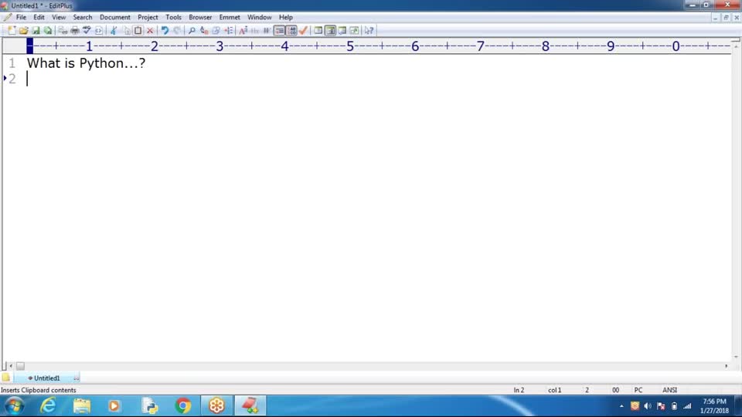Print the document

point(75,31)
